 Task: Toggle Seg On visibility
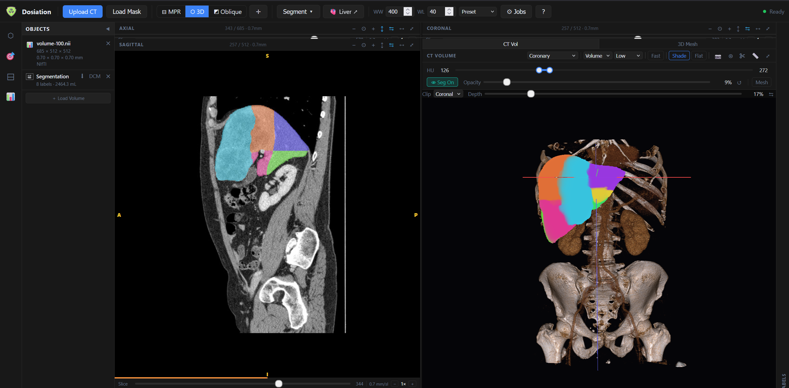point(442,82)
